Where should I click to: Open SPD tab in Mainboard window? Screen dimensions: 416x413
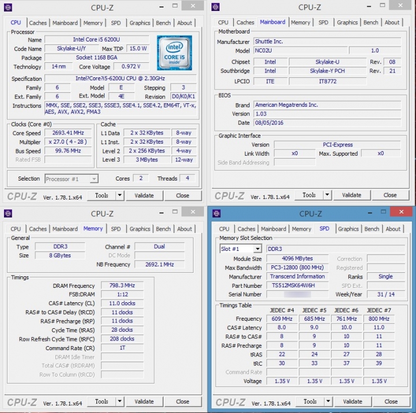[x=324, y=22]
